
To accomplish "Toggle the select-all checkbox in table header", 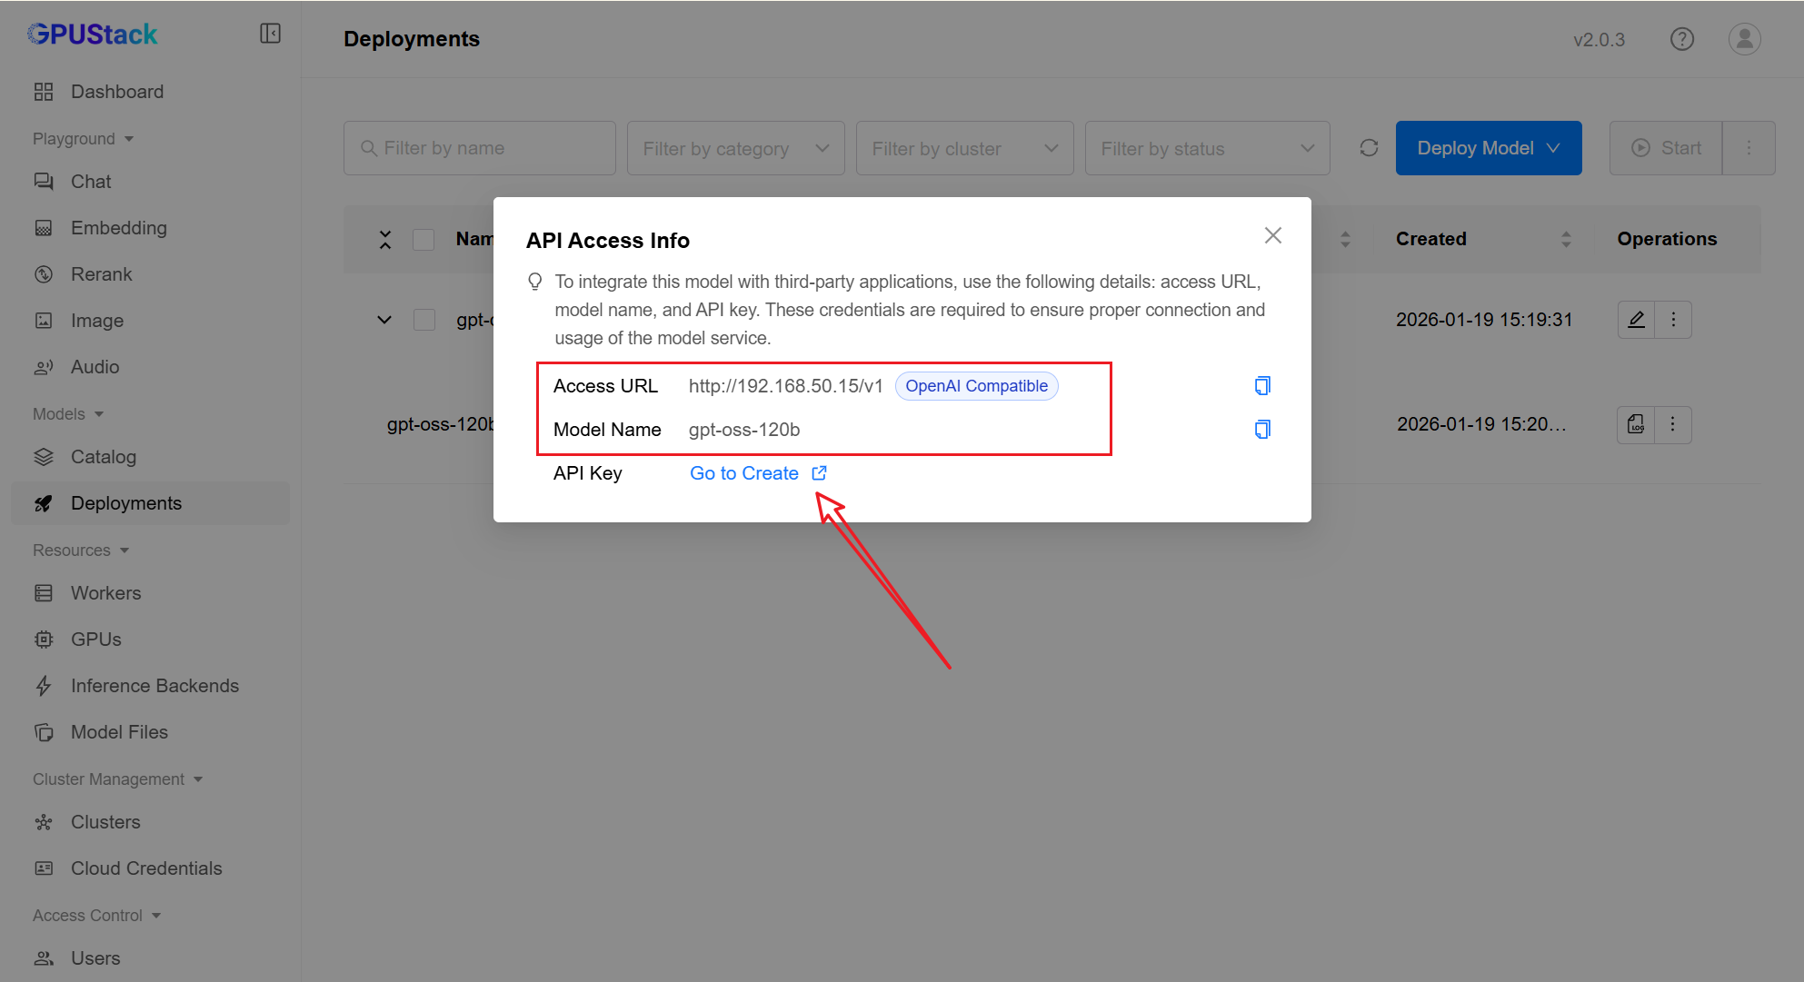I will pyautogui.click(x=424, y=240).
